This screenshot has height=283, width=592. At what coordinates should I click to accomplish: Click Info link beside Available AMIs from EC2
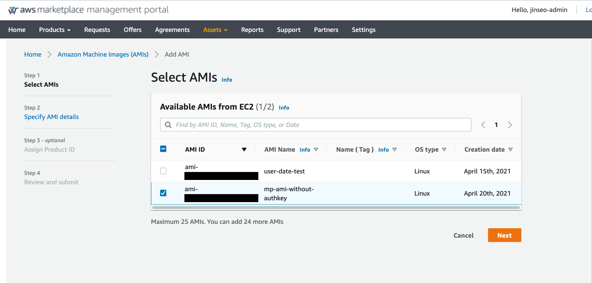(x=284, y=108)
